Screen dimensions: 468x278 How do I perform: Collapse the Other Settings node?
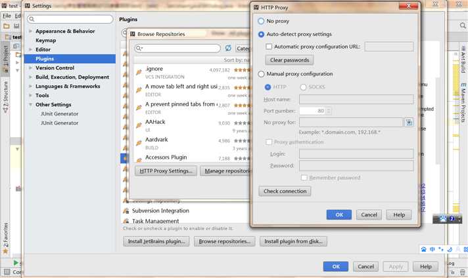(x=30, y=105)
